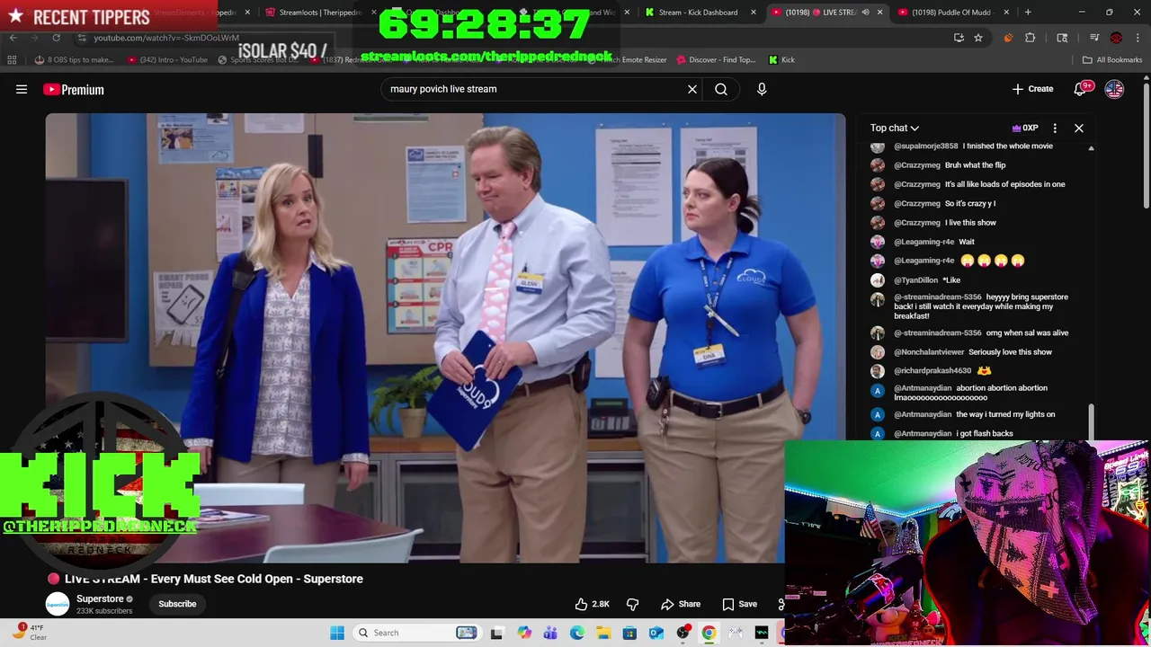Open Chrome media controls icon

click(1094, 38)
